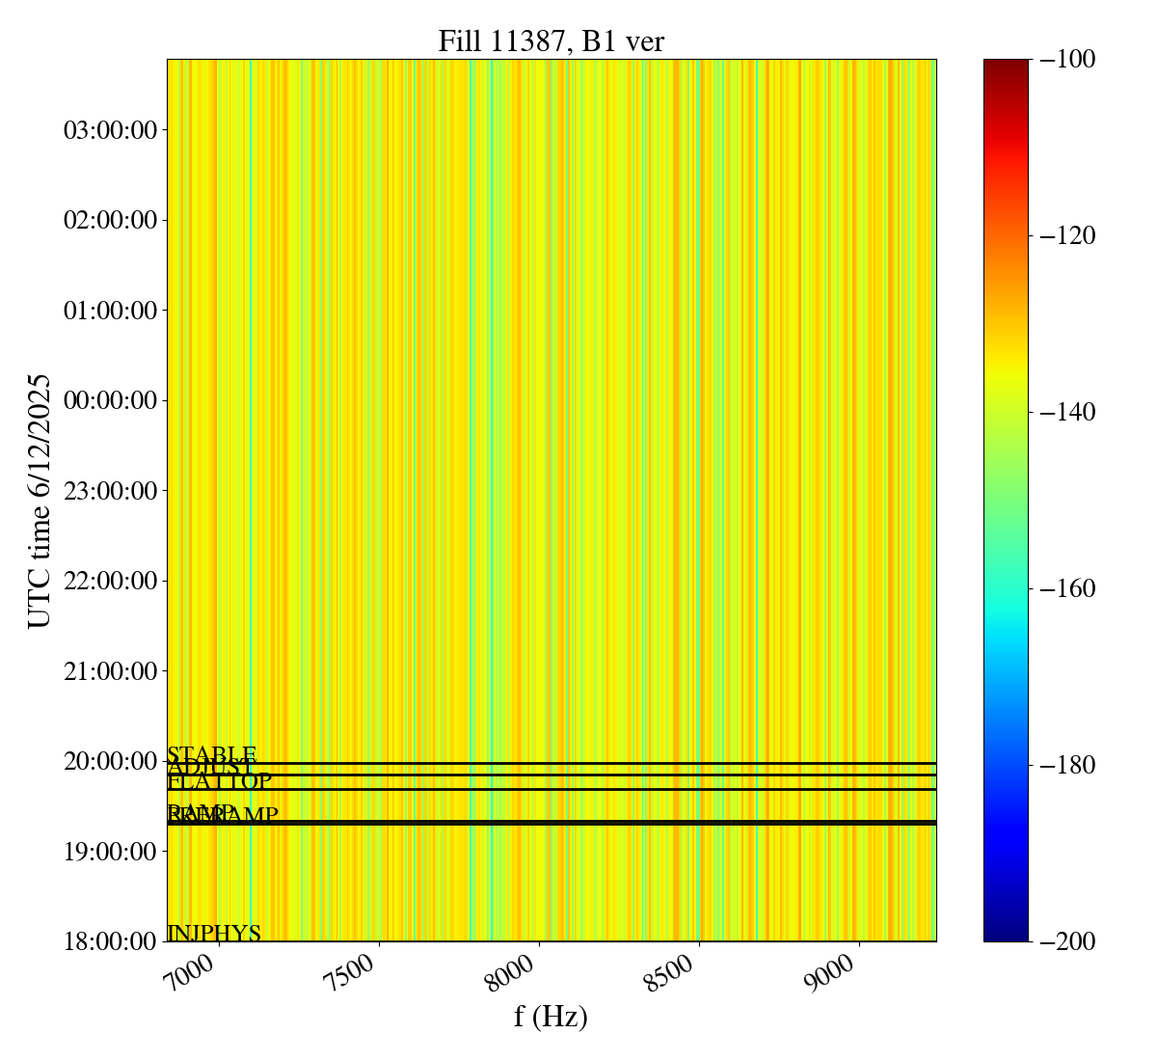
Task: Click the plot title 'Fill 11387, B1 ver'
Action: 551,41
